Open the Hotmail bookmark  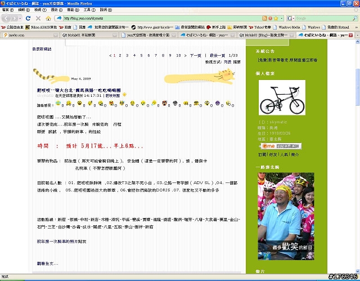(x=335, y=27)
